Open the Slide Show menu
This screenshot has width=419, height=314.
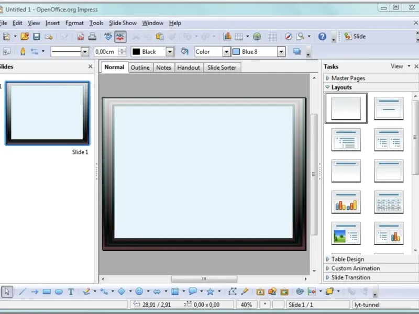point(123,23)
